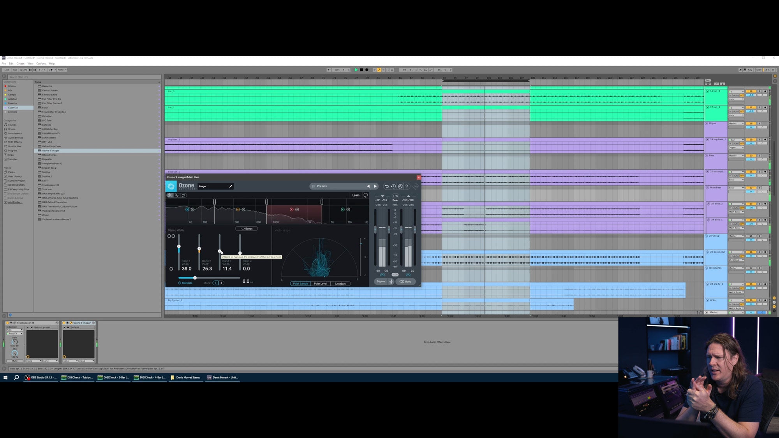Click the Band 1 Width slider handle
Screen dimensions: 779x438
[179, 246]
